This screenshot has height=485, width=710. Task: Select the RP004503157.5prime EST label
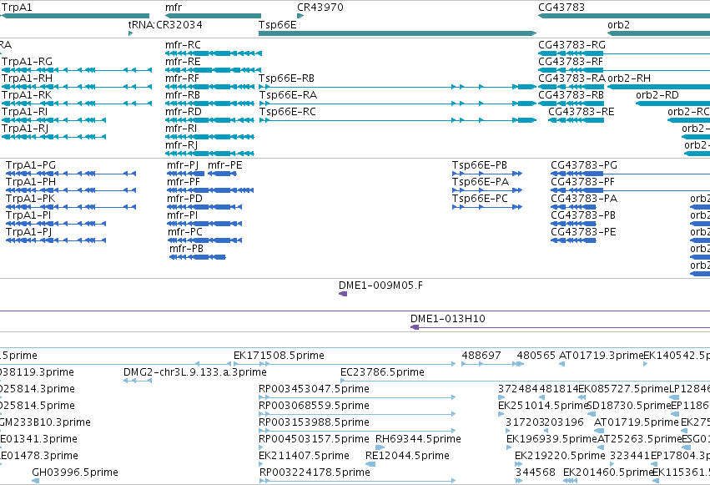click(x=314, y=439)
